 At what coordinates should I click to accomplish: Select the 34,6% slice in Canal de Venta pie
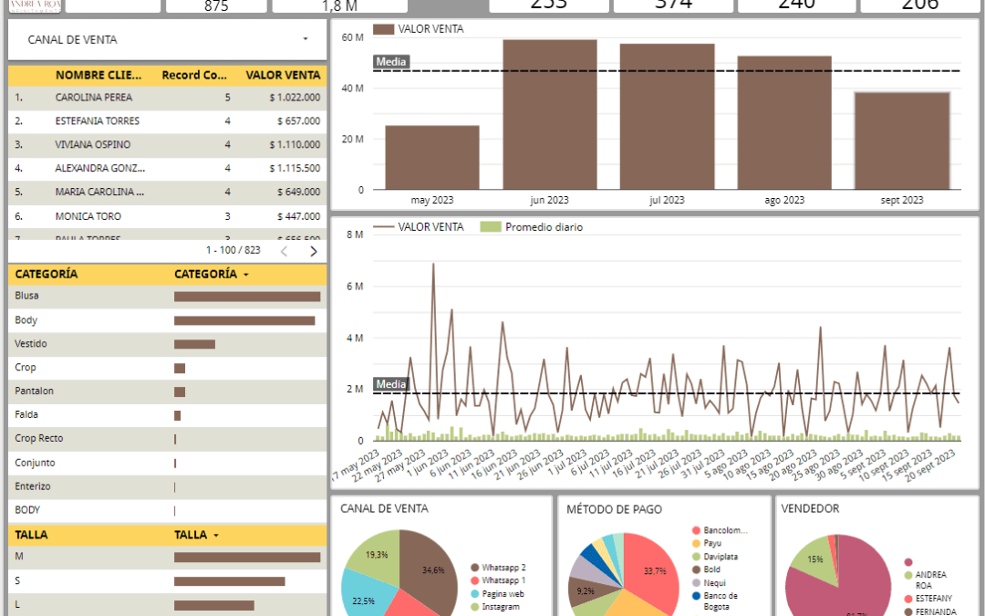429,570
